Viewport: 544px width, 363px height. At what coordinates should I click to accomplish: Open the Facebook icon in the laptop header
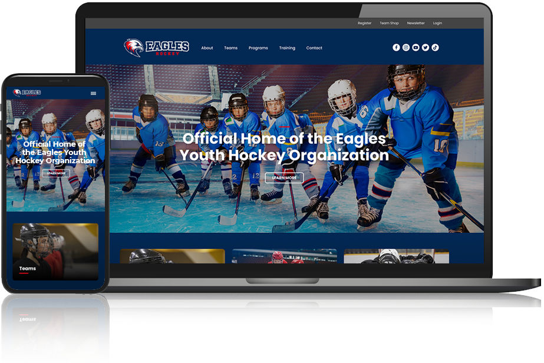[x=396, y=48]
